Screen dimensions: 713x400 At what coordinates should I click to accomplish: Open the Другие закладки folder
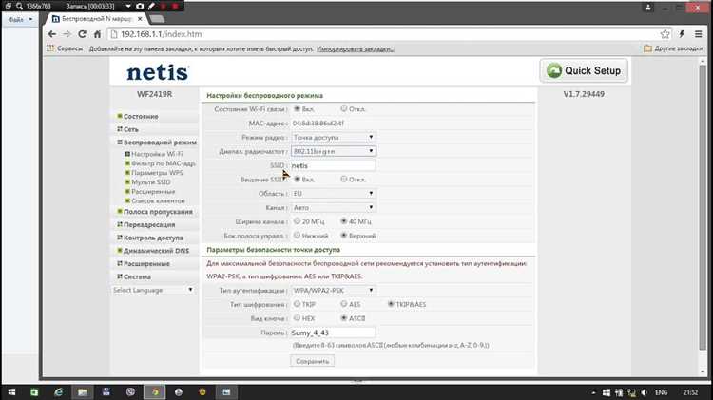tap(673, 48)
